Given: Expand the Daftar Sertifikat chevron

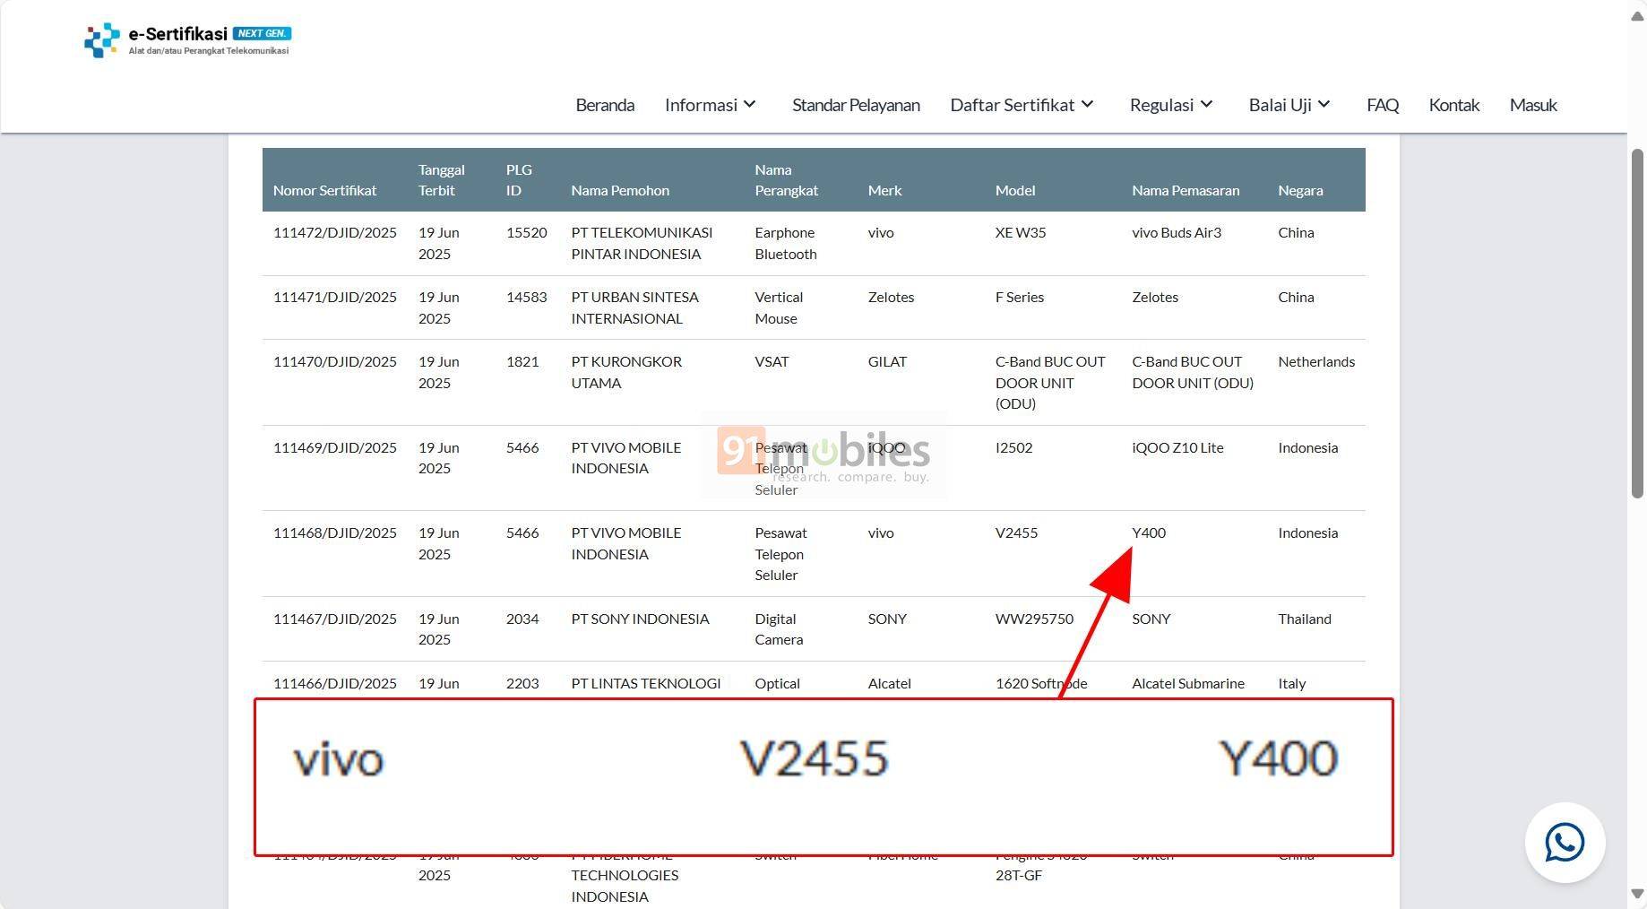Looking at the screenshot, I should tap(1087, 104).
